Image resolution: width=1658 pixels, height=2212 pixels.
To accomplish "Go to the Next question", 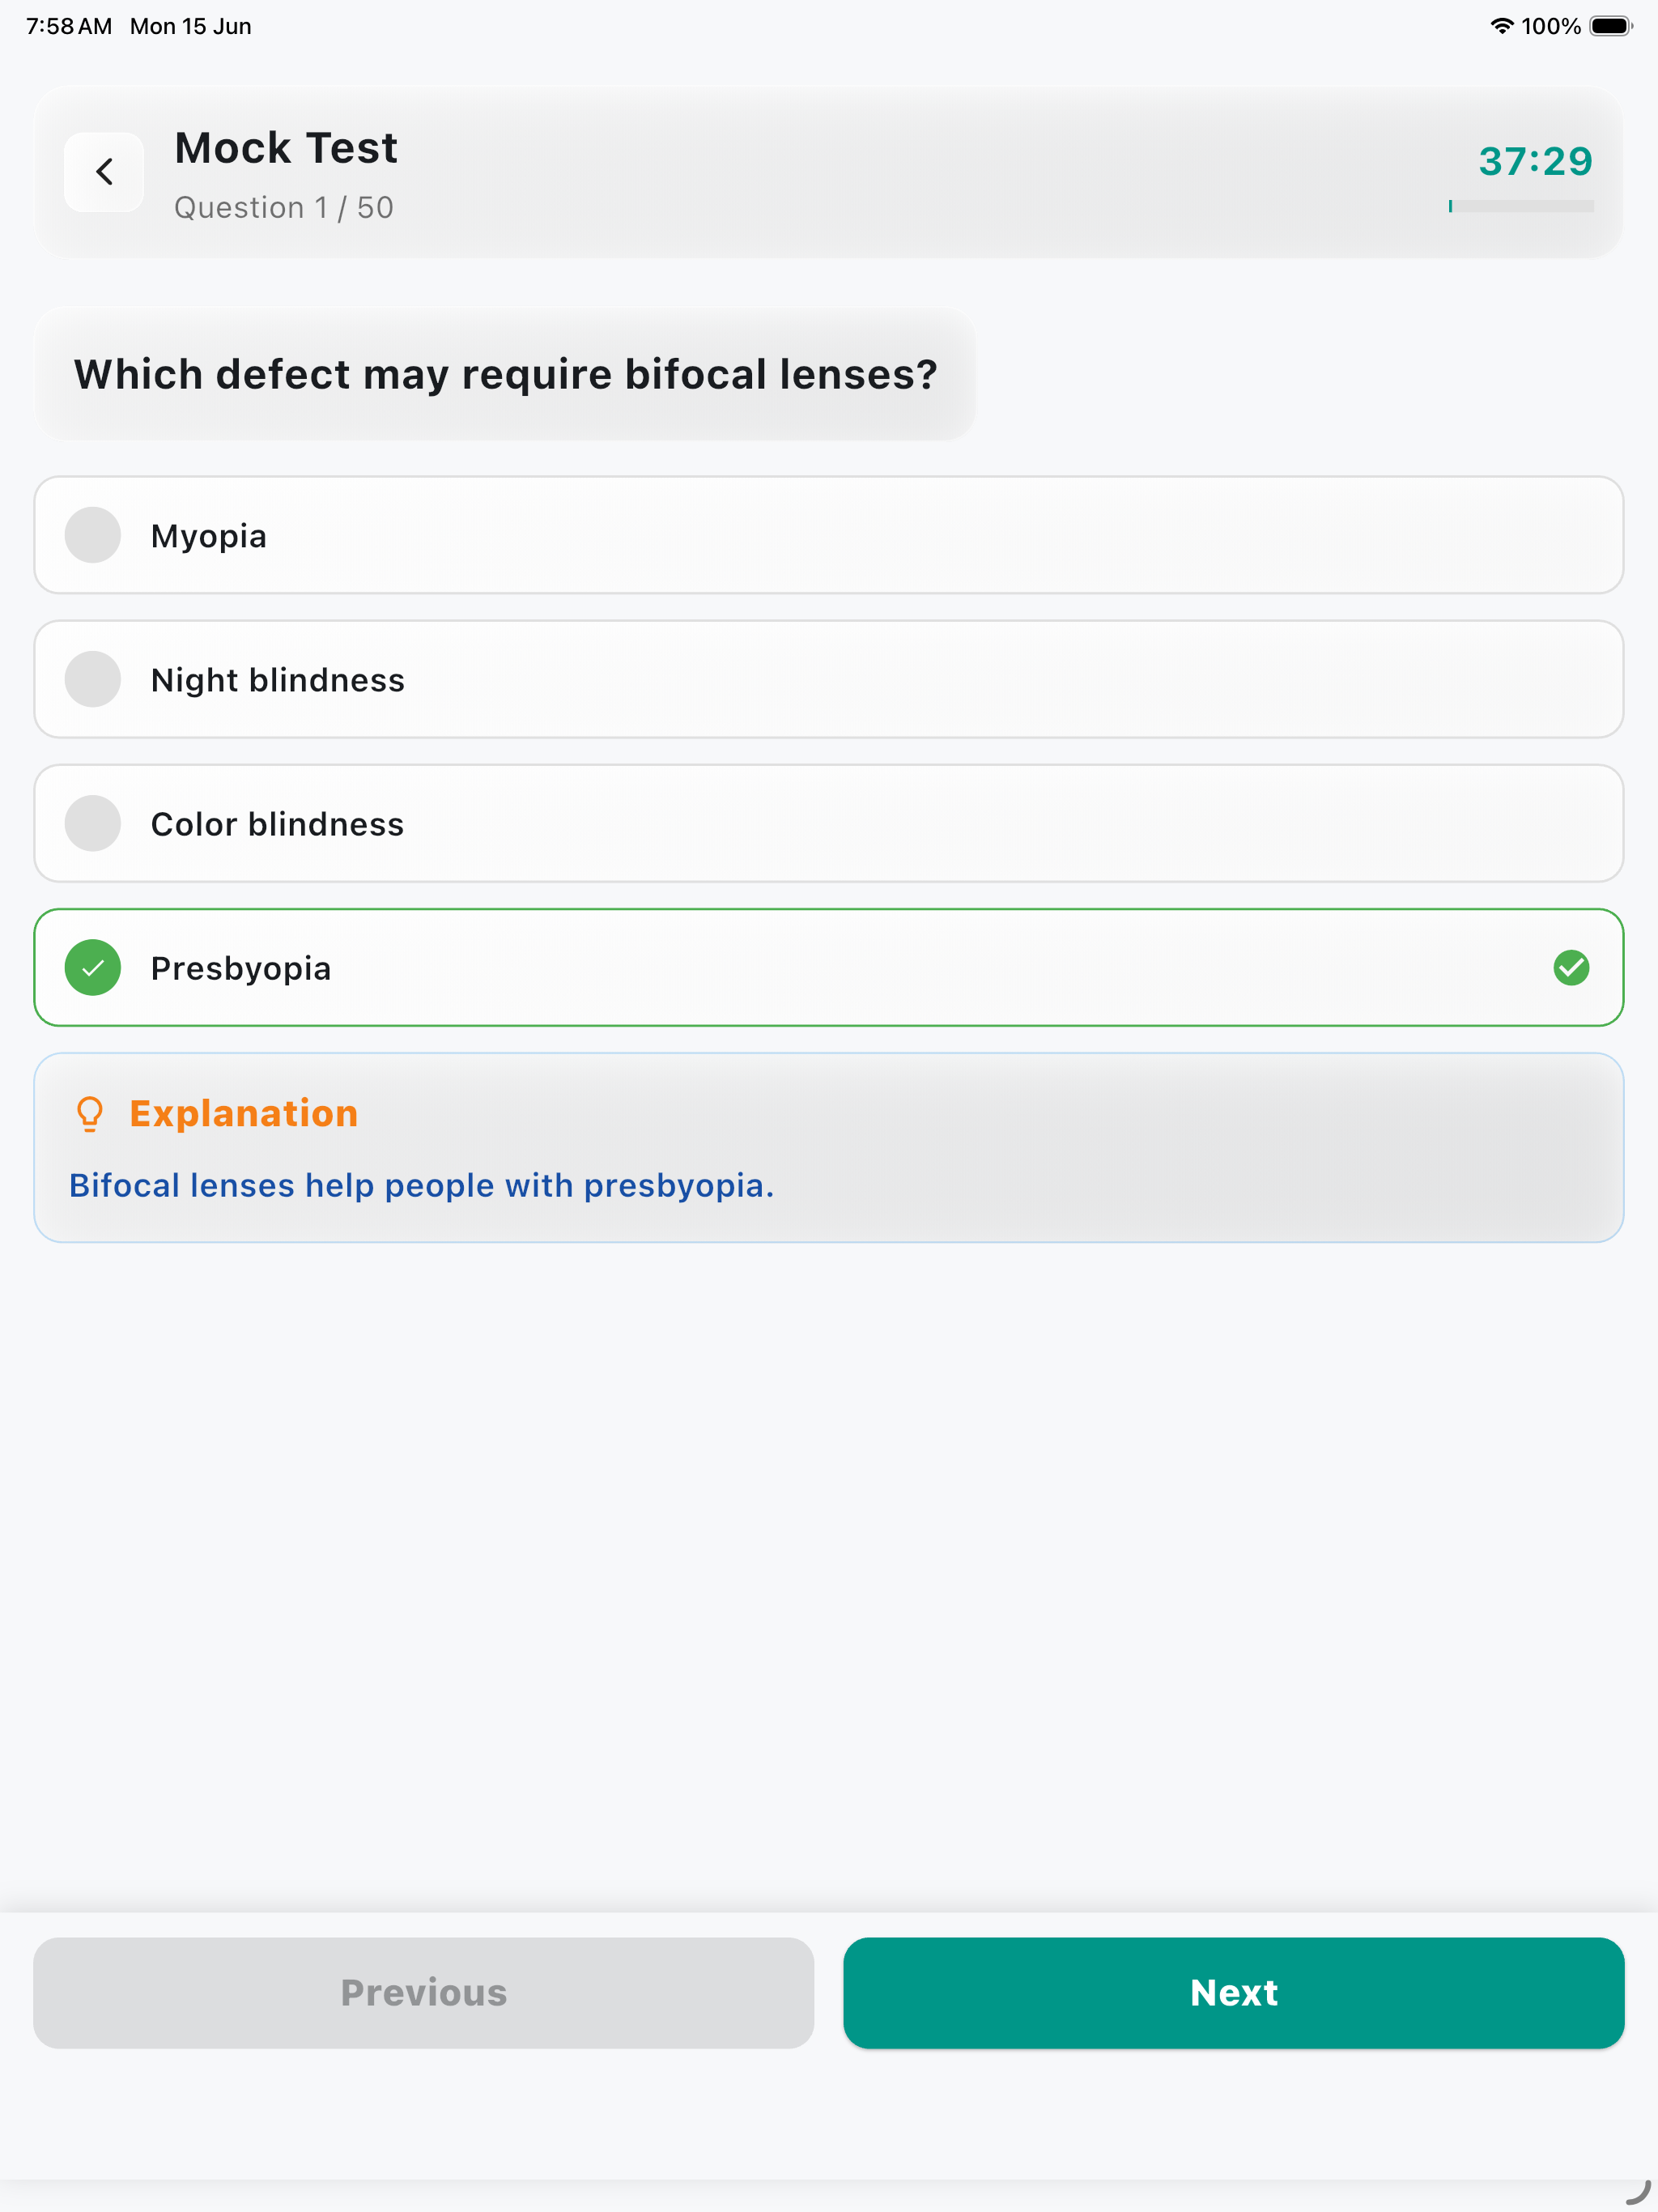I will click(x=1233, y=1993).
